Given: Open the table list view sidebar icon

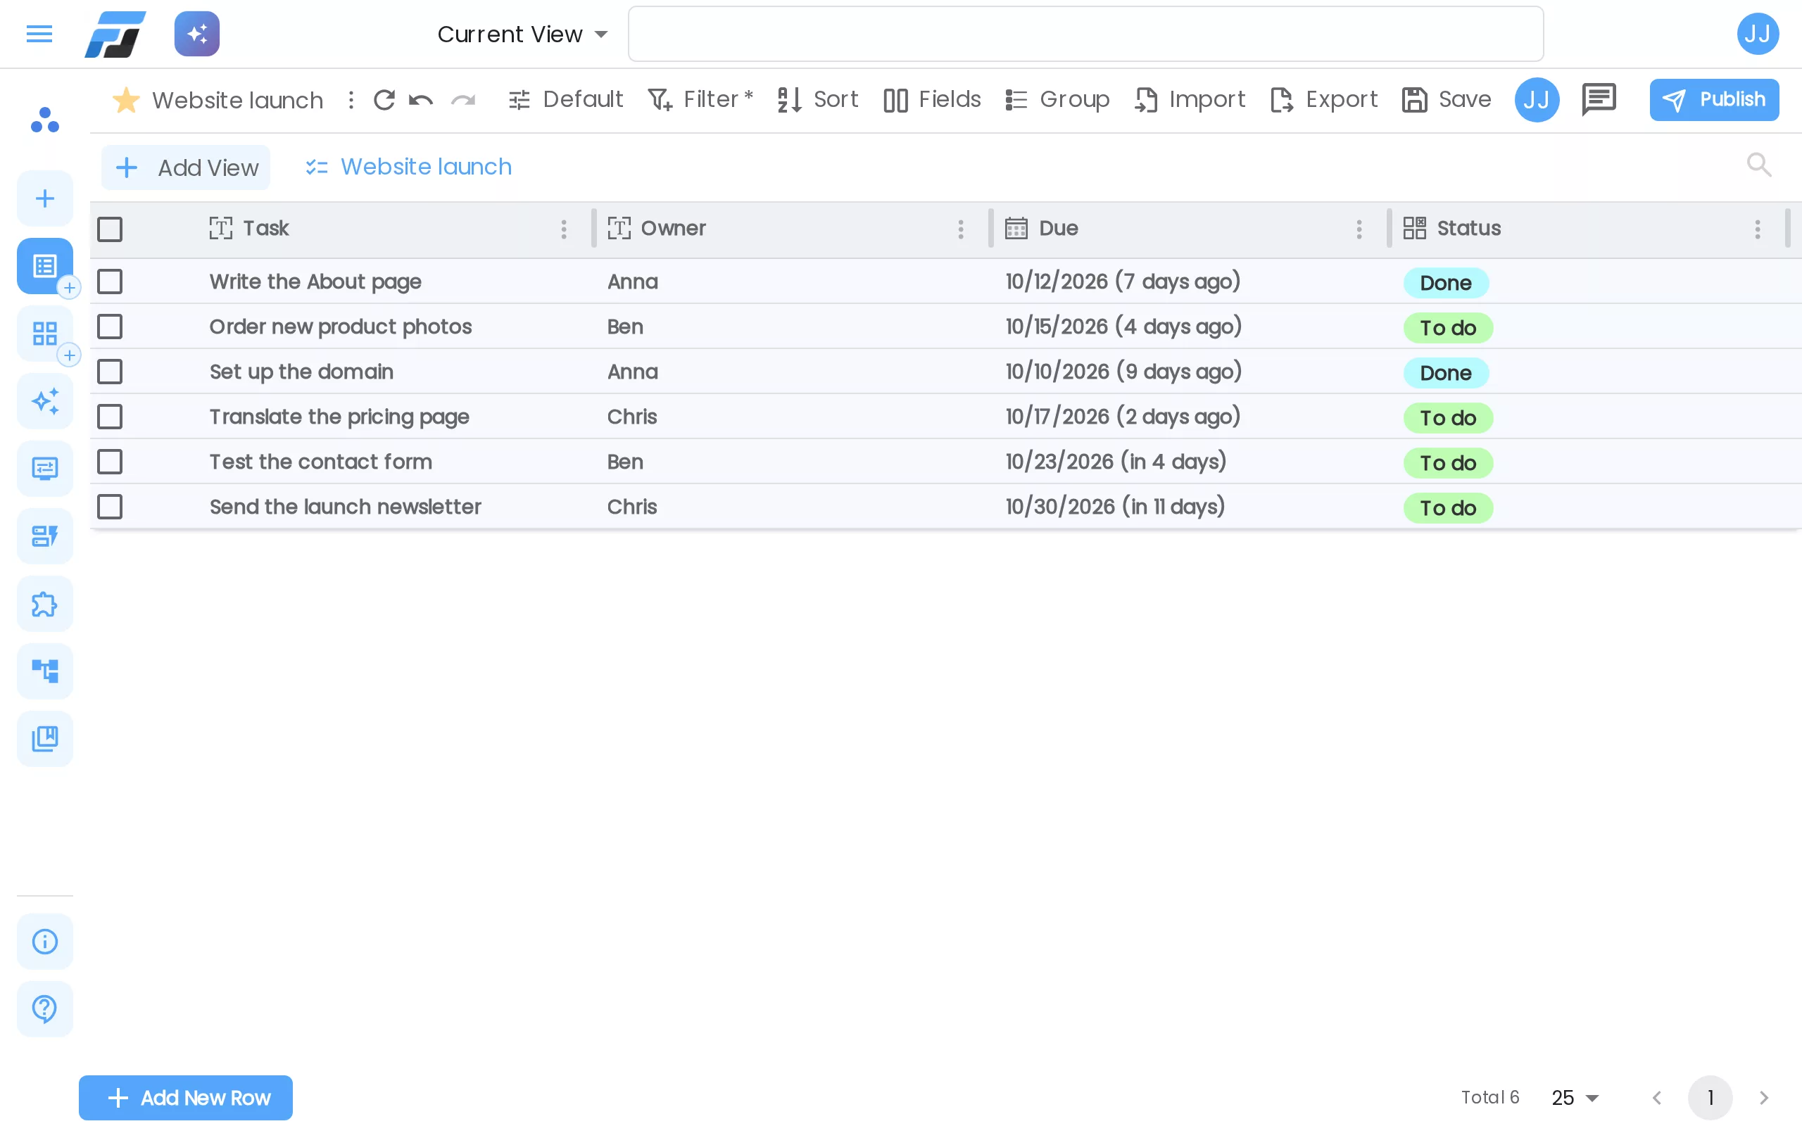Looking at the screenshot, I should [x=44, y=266].
